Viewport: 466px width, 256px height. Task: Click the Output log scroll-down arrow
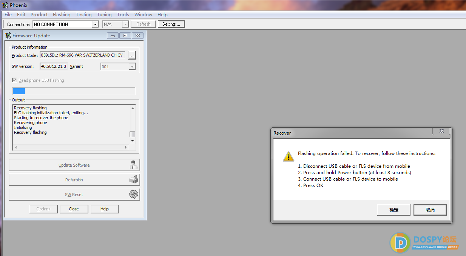(x=132, y=141)
